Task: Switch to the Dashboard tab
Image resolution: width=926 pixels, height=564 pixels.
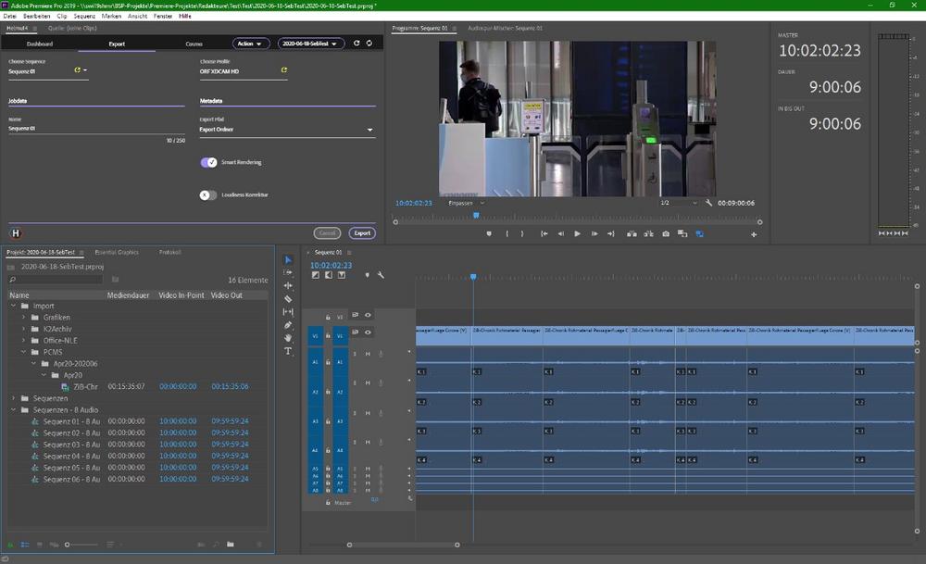Action: click(x=39, y=44)
